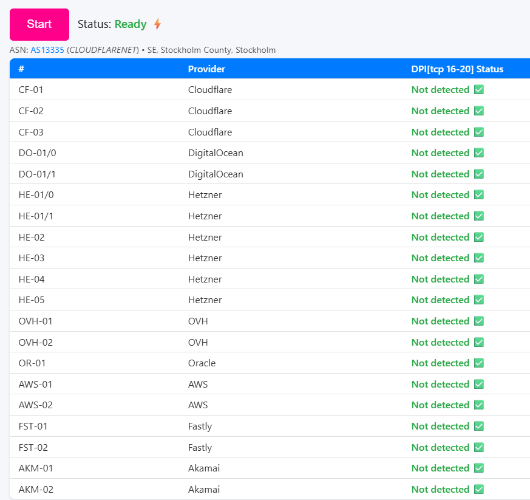Viewport: 530px width, 500px height.
Task: Click Not detected status for AKM-01
Action: pos(440,468)
